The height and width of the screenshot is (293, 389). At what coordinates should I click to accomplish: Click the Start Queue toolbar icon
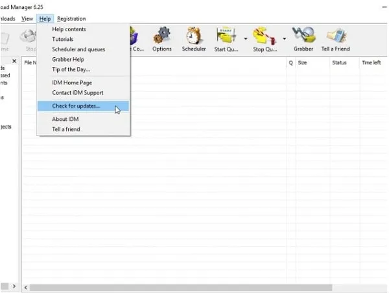pos(227,39)
